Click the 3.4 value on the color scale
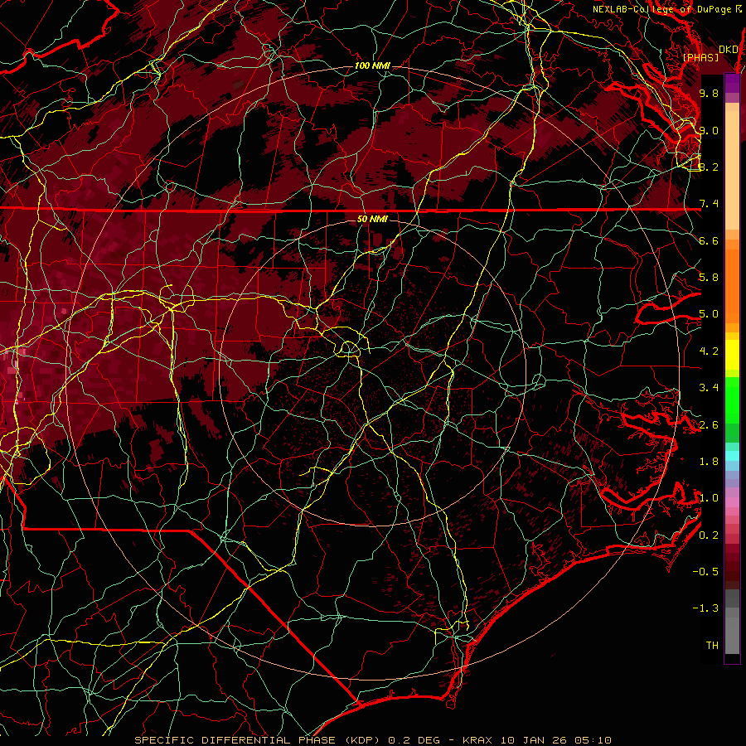This screenshot has width=746, height=746. 709,388
